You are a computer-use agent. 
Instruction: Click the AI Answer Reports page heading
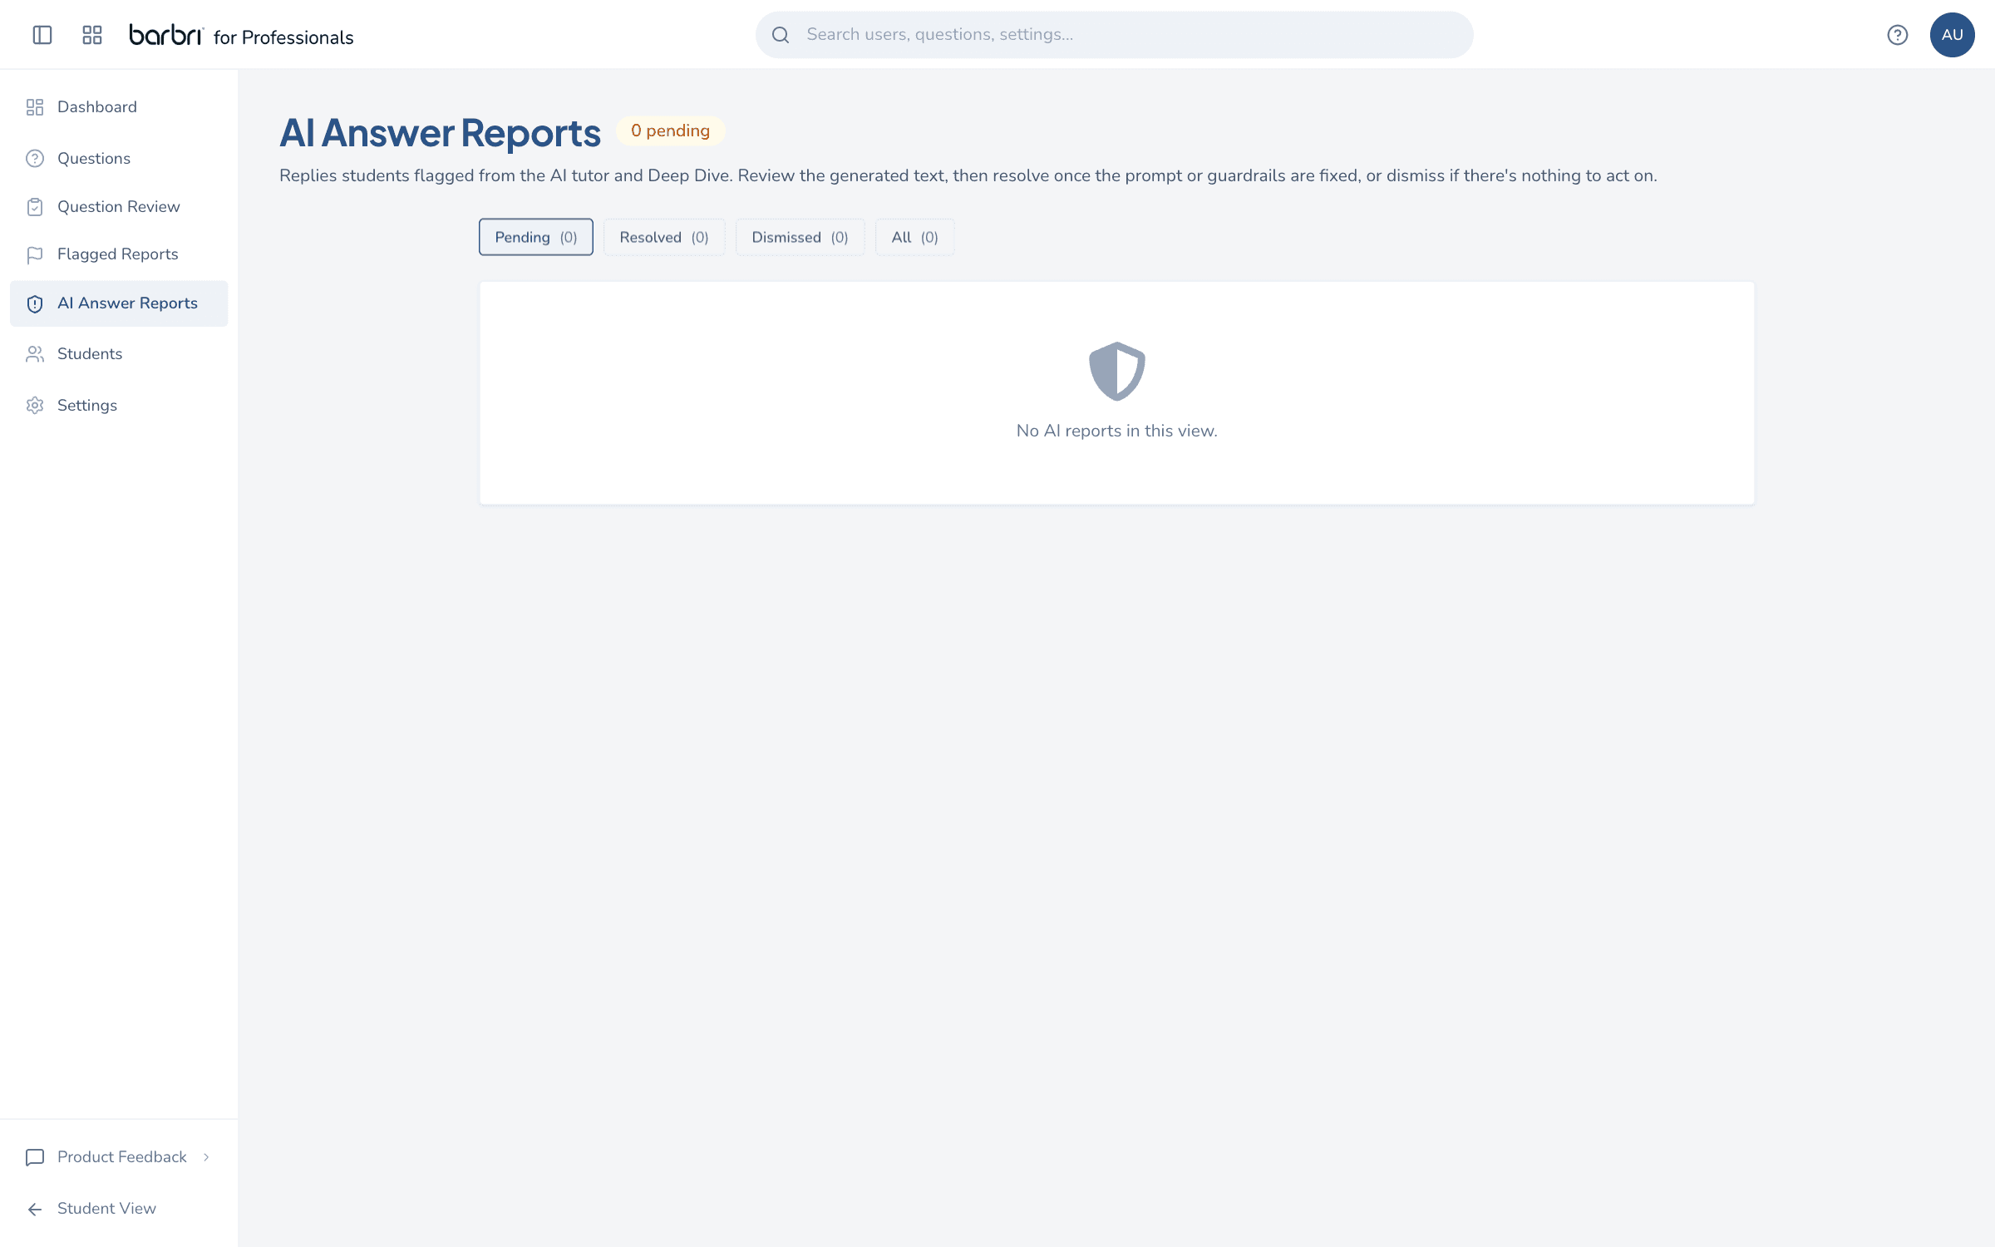(x=440, y=133)
